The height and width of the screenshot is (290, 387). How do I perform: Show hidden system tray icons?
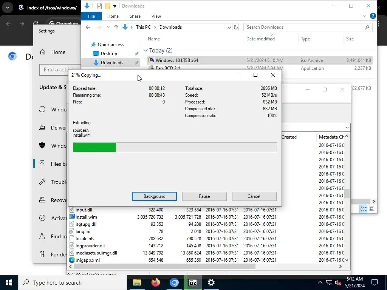pyautogui.click(x=320, y=282)
